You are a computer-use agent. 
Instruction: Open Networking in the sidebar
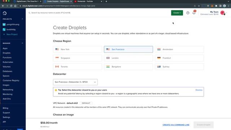[x=8, y=90]
